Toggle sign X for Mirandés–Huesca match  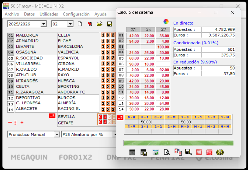pos(108,81)
